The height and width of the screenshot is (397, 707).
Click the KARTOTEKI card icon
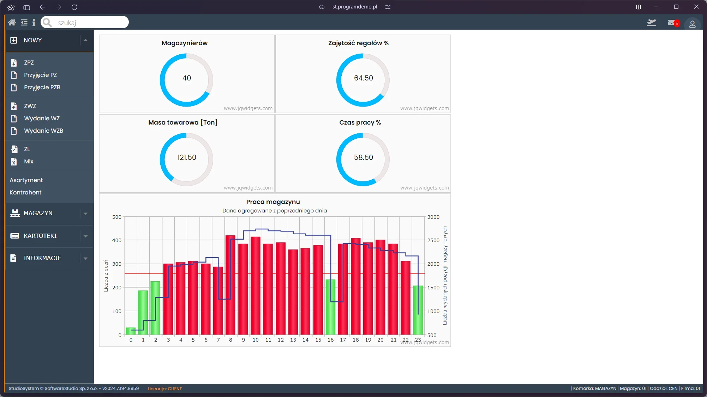tap(14, 236)
